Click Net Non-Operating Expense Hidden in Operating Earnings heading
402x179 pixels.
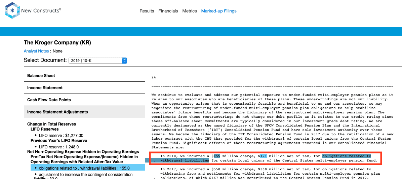tap(83, 152)
